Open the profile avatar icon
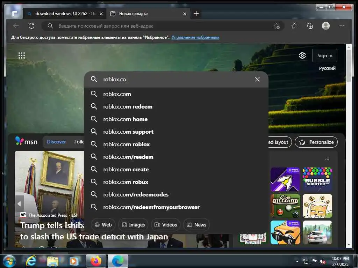Screen dimensions: 358x268 click(x=326, y=26)
